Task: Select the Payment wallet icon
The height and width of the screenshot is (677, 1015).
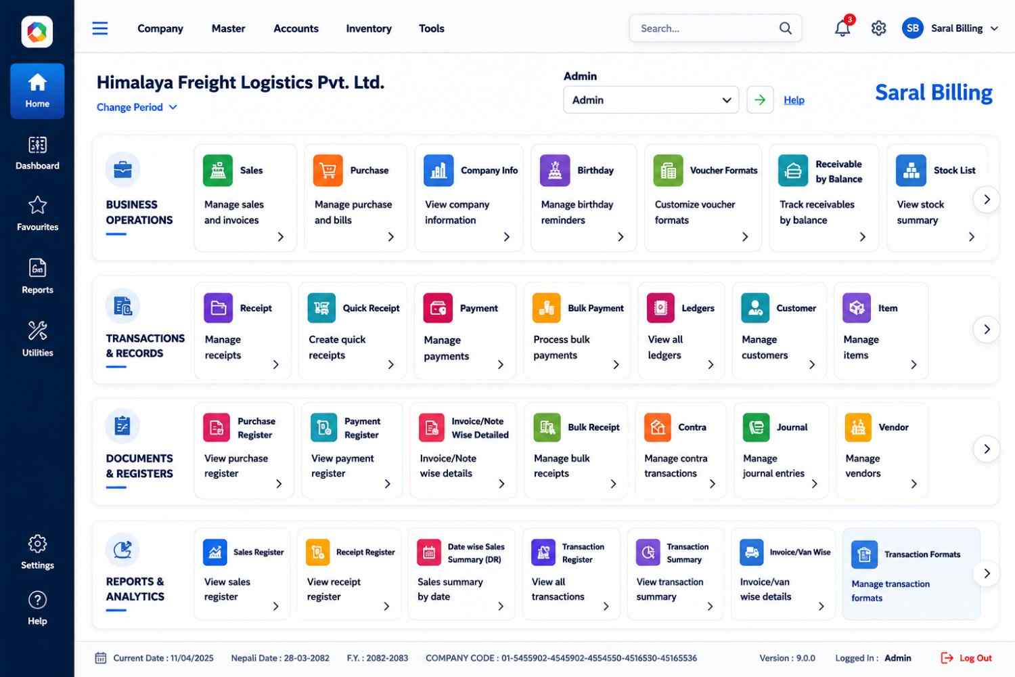Action: pyautogui.click(x=438, y=308)
